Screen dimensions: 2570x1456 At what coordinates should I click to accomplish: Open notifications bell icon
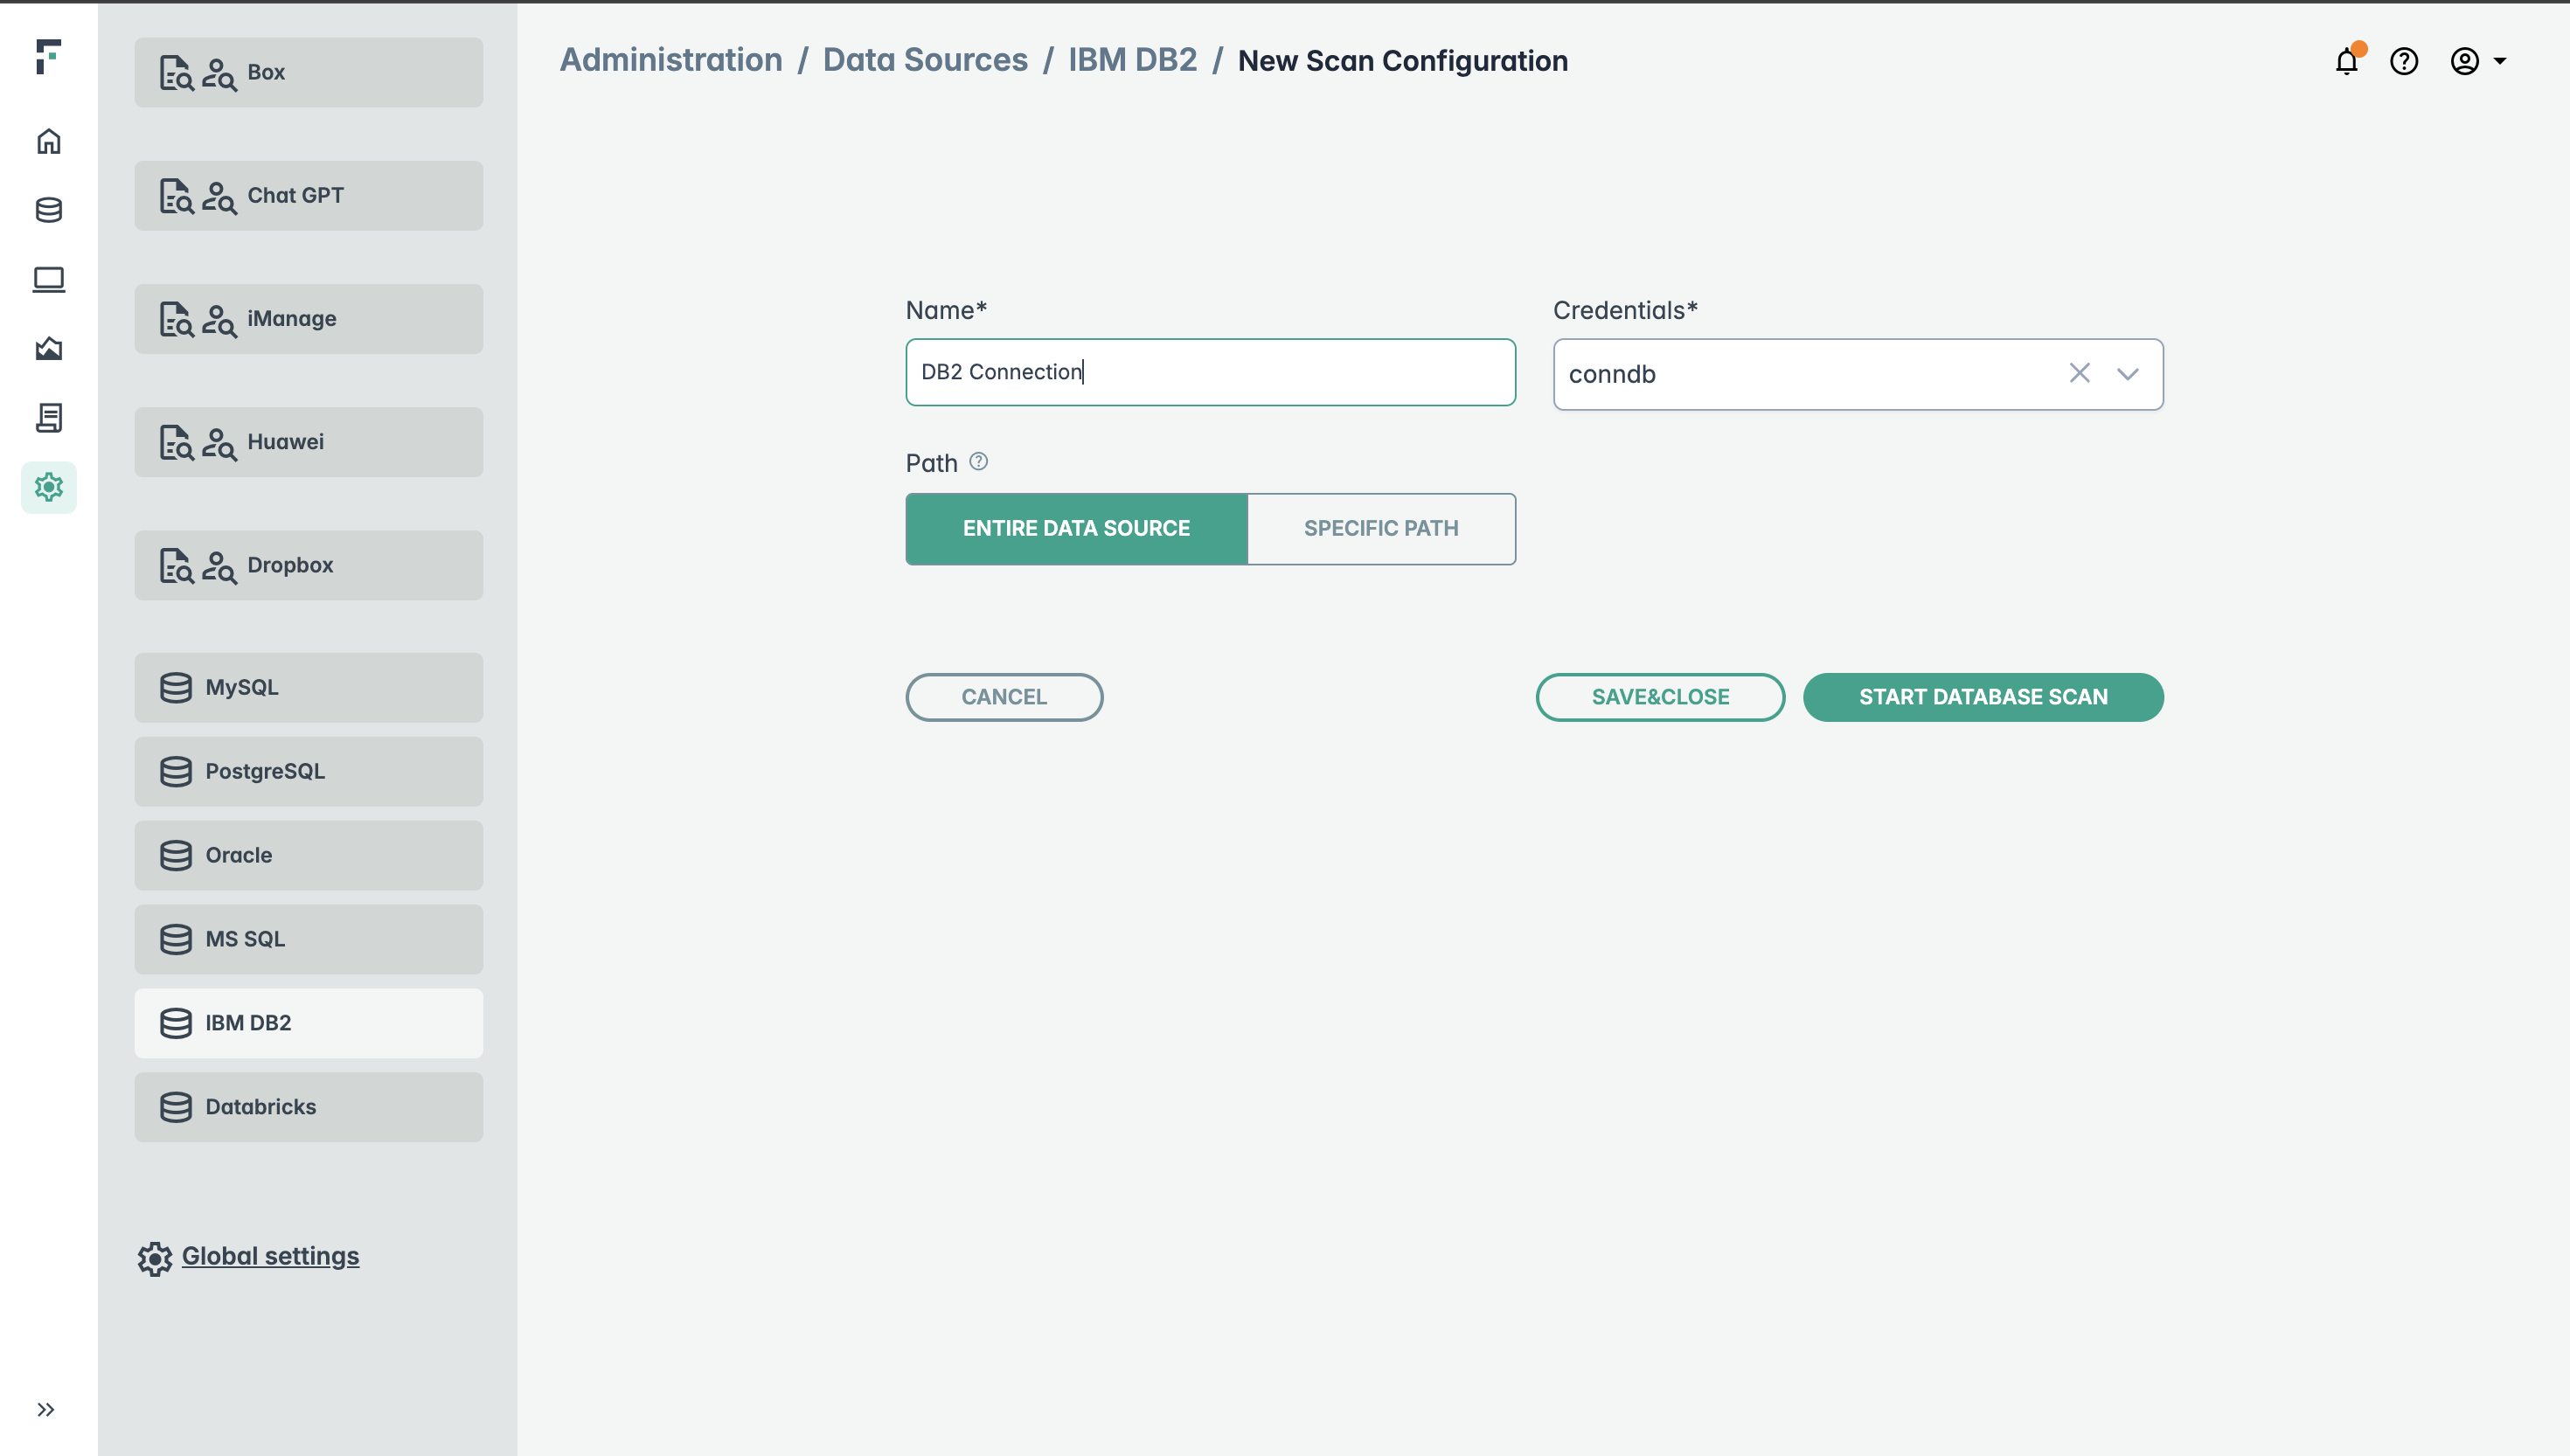(2346, 62)
